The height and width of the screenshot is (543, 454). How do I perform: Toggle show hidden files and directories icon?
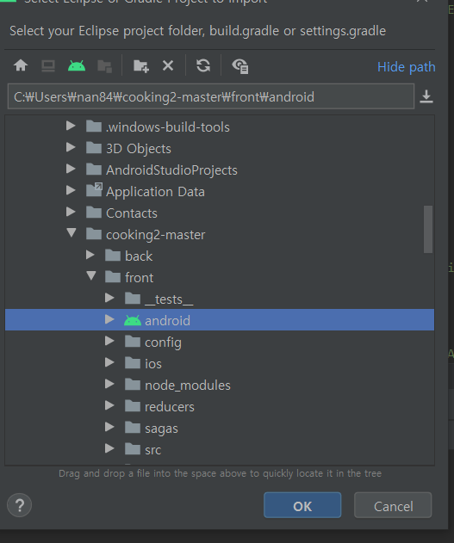pos(239,65)
